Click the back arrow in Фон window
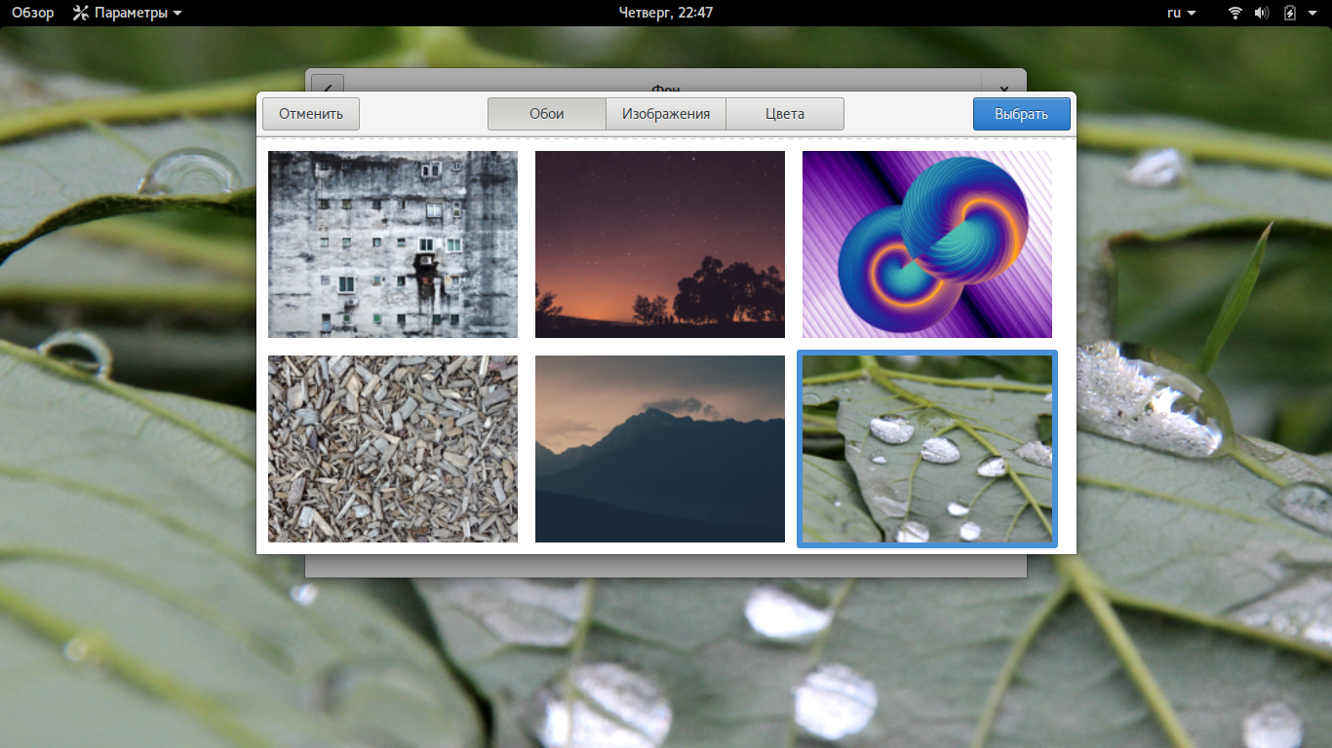 coord(328,84)
